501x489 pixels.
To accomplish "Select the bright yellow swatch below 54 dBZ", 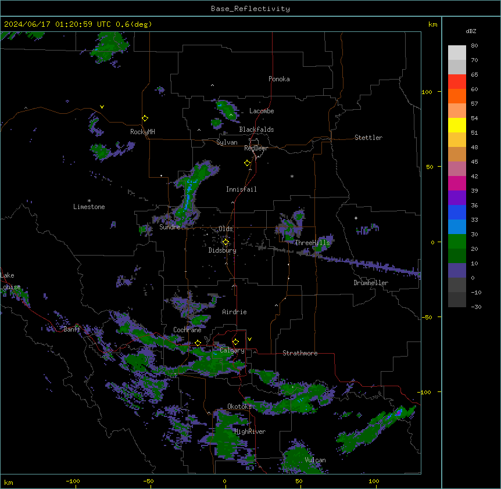I will (457, 125).
